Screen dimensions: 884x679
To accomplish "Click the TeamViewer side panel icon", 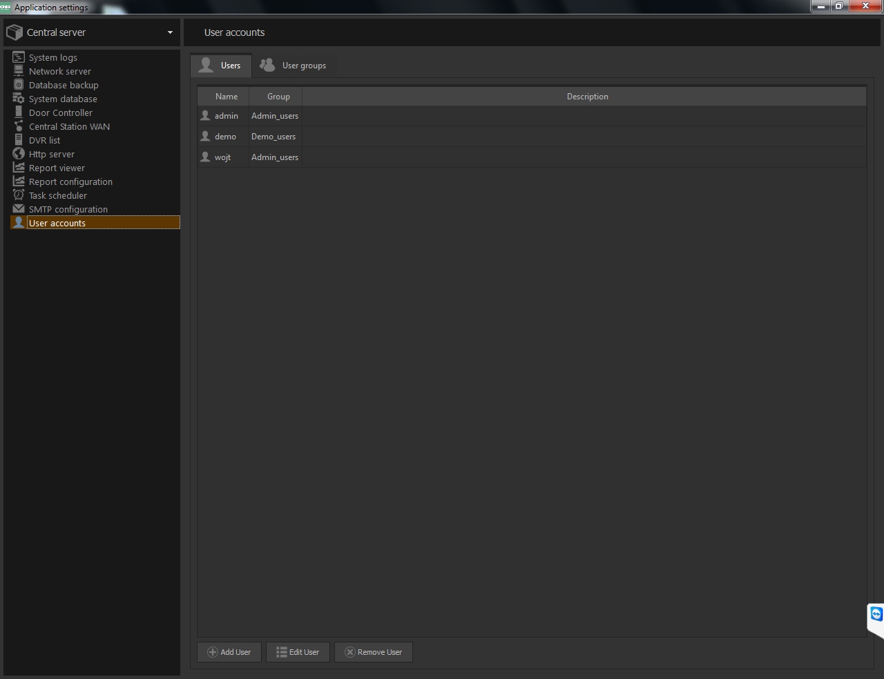I will (x=876, y=614).
